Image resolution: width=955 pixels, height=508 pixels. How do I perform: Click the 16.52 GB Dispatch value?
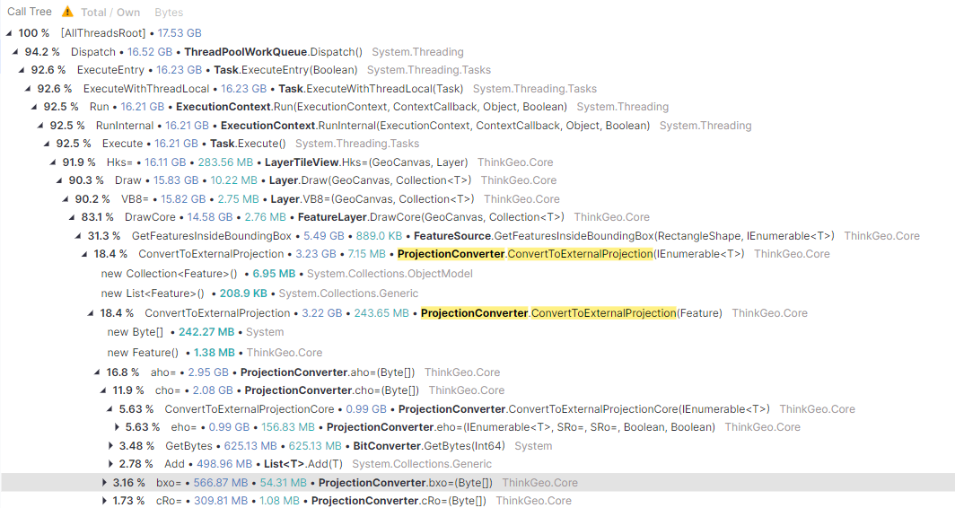(x=150, y=52)
